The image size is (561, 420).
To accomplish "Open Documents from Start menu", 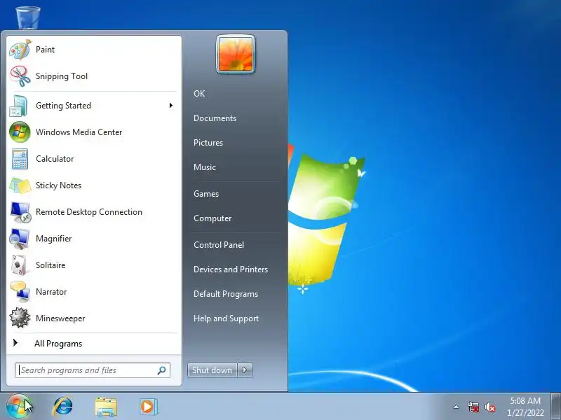I will [215, 118].
